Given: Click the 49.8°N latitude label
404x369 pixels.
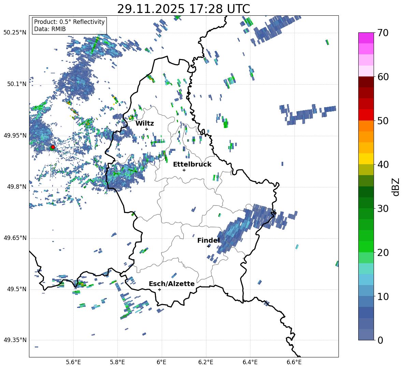Looking at the screenshot, I should (x=17, y=187).
